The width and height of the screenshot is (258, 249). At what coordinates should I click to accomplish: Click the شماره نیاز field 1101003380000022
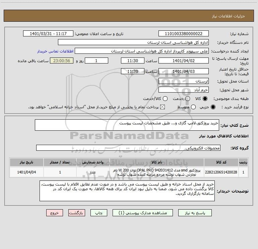click(184, 34)
